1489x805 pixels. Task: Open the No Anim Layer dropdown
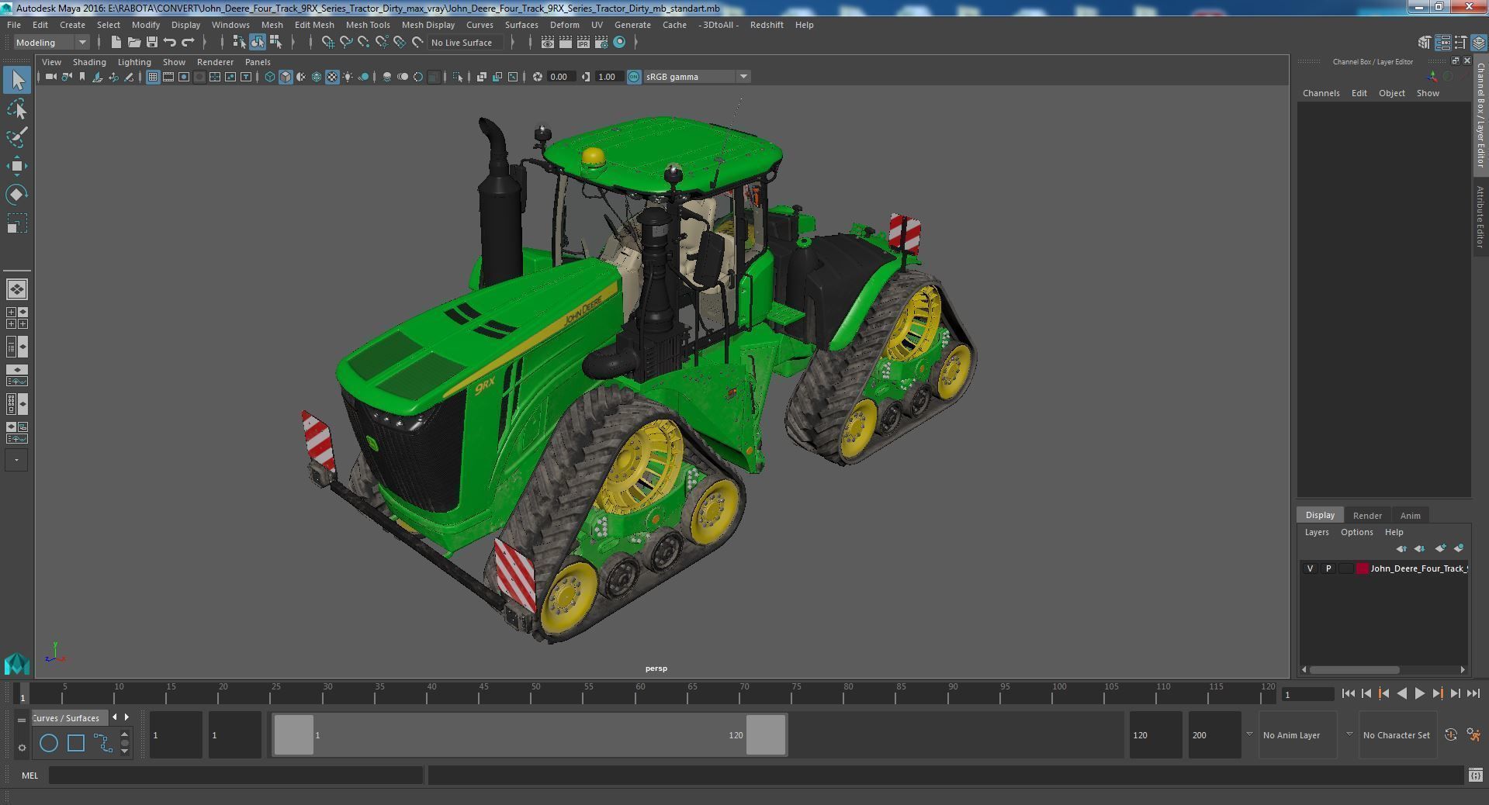point(1298,735)
